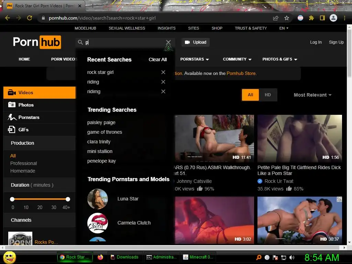Screen dimensions: 352x264
Task: Click the network icon in system tray
Action: [284, 257]
